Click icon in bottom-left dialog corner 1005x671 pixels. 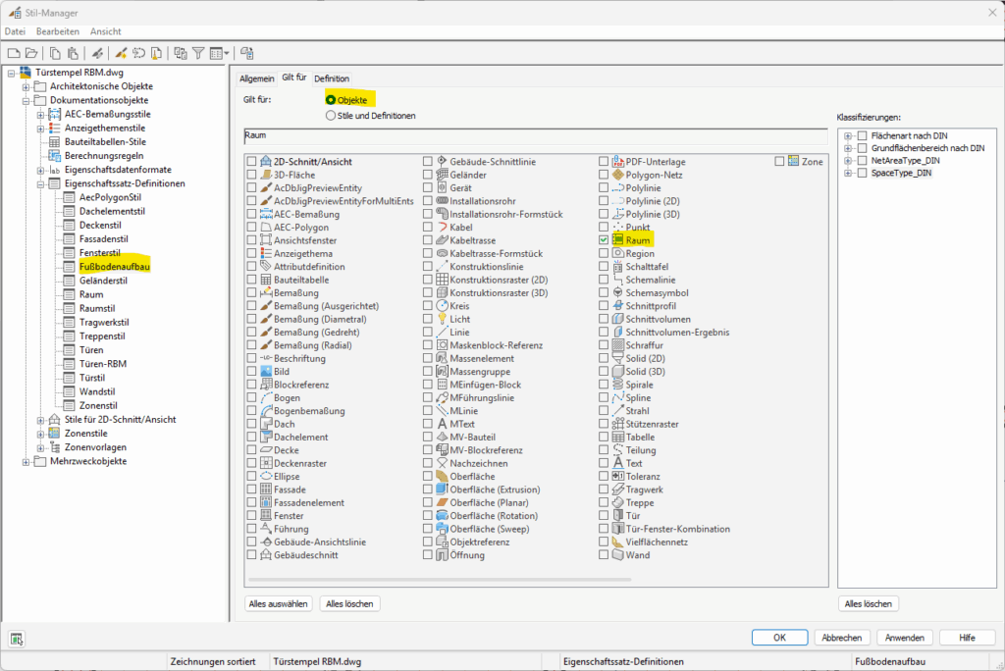[18, 639]
